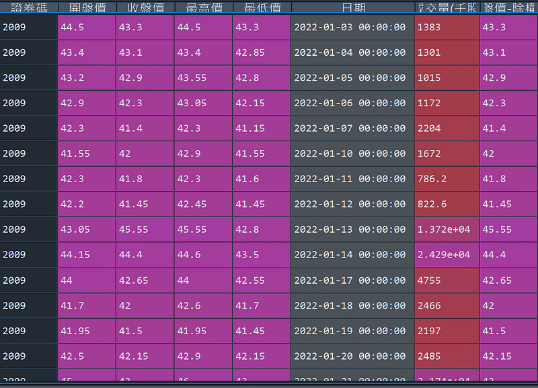Click the highest price 43.55 on 2022-01-05
Image resolution: width=538 pixels, height=388 pixels.
(x=203, y=77)
